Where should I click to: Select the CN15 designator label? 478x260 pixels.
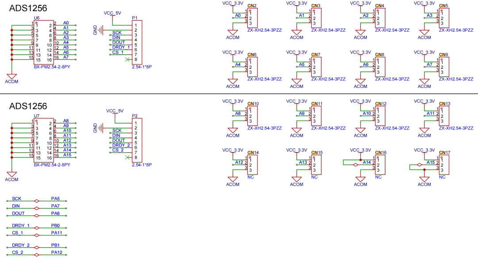pyautogui.click(x=317, y=153)
